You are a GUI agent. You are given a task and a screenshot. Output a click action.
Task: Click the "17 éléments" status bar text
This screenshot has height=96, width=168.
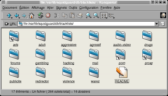pyautogui.click(x=20, y=92)
